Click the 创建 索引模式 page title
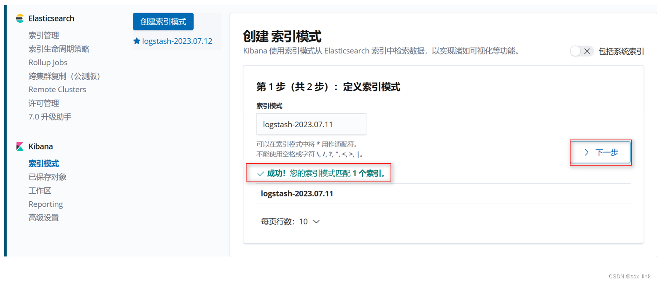The width and height of the screenshot is (657, 283). pos(283,37)
